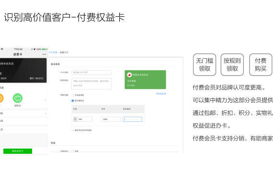Focus the multi-line usage notes textarea
273x172 pixels.
pyautogui.click(x=91, y=84)
